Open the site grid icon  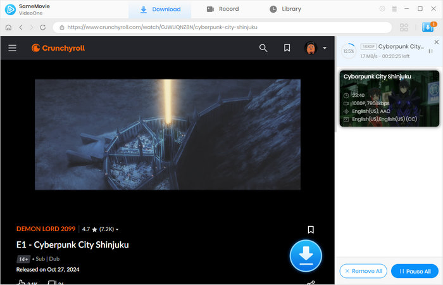(x=404, y=27)
